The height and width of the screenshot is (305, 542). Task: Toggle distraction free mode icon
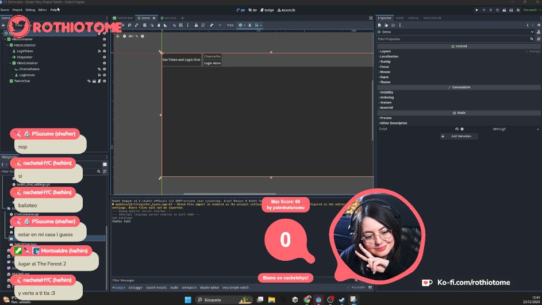point(371,18)
